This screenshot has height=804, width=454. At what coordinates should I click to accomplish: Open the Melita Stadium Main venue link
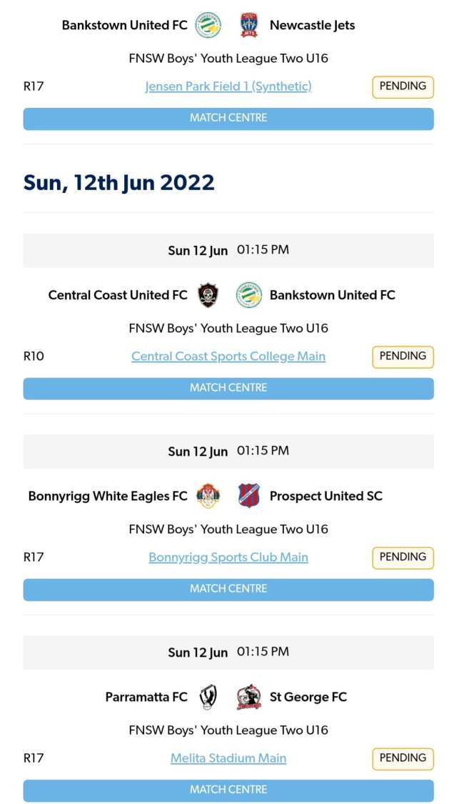tap(228, 758)
